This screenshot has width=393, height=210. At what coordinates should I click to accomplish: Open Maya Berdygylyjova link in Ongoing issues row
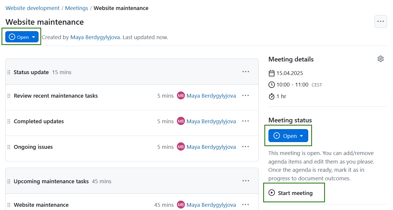tap(211, 147)
